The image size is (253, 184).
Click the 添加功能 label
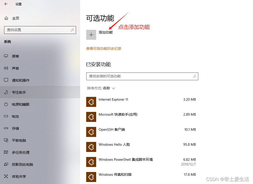coord(106,32)
